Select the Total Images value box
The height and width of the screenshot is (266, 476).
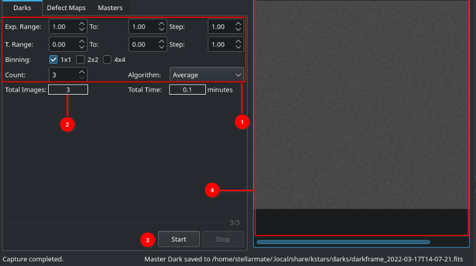click(68, 90)
